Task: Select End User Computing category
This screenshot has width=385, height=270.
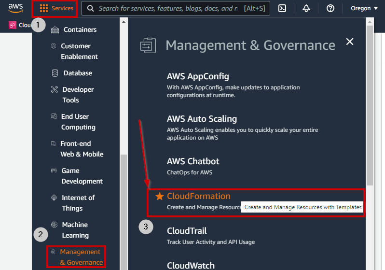Action: (x=78, y=122)
